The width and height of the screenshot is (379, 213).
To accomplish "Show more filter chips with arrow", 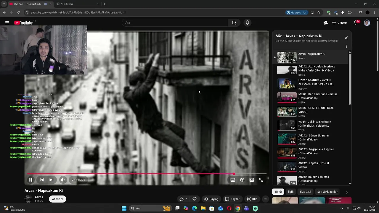I will point(347,193).
